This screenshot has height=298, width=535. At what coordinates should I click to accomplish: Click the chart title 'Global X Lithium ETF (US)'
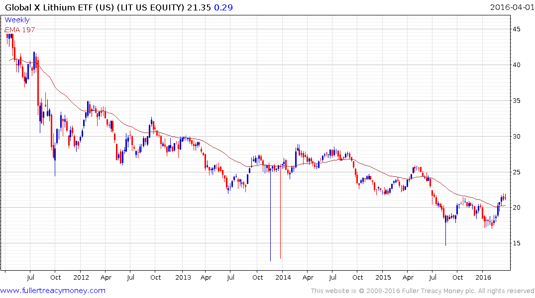60,7
